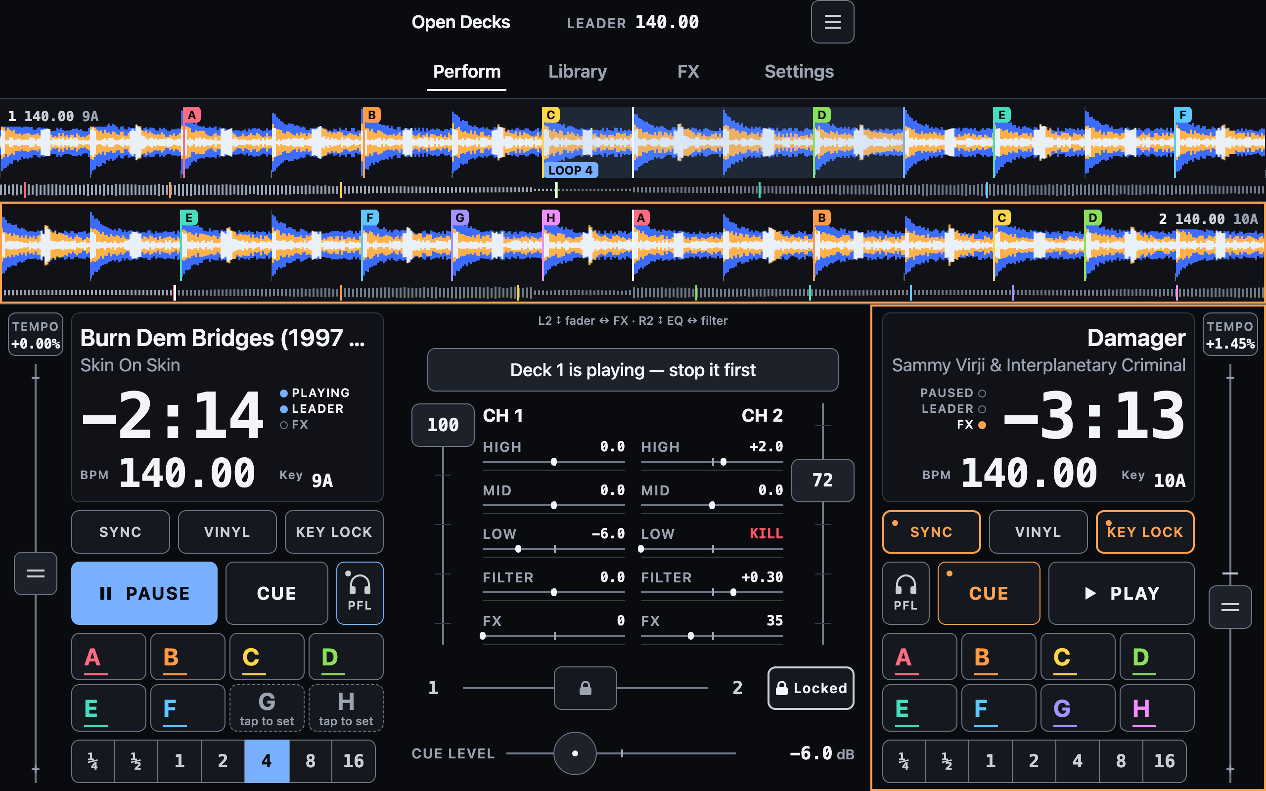Click Deck 2 tempo fader handle
1266x791 pixels.
click(x=1230, y=607)
